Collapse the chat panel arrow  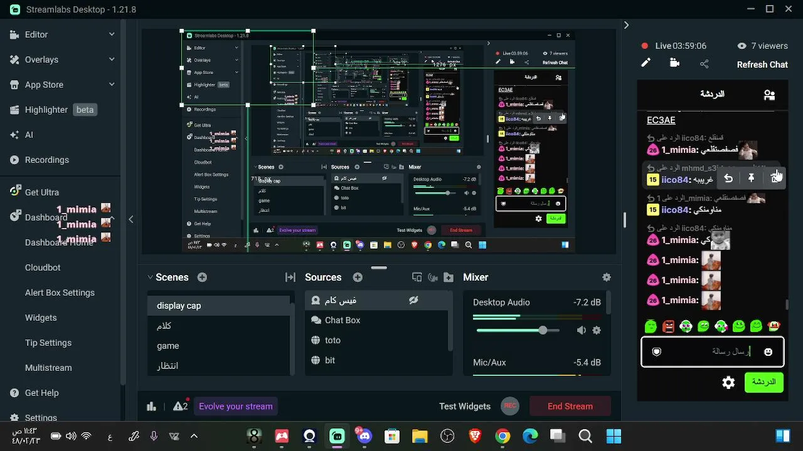coord(626,25)
